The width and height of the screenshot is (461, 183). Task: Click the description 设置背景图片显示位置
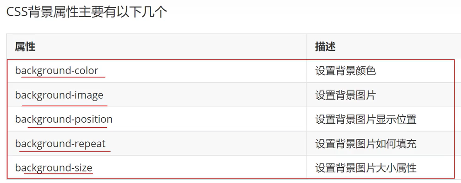coord(366,120)
